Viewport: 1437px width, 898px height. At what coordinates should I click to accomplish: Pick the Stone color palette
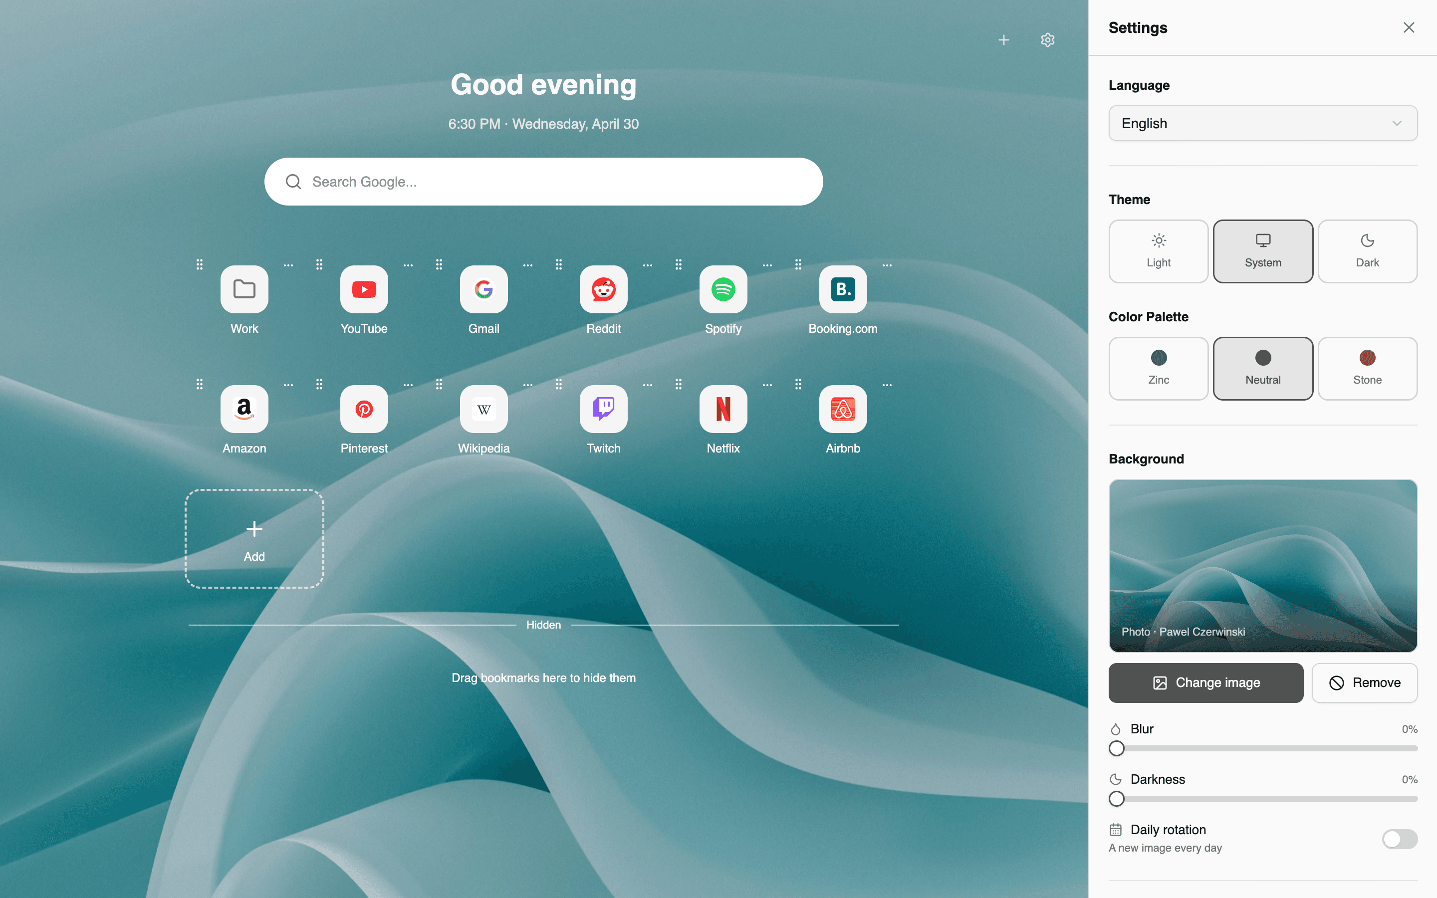1368,368
